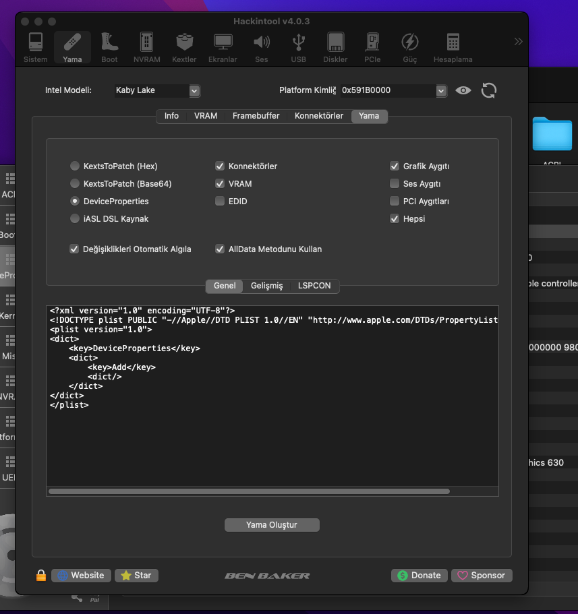Enable the EDID checkbox
The image size is (578, 614).
pos(220,201)
